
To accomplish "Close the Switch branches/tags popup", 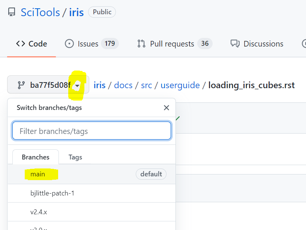I will [166, 108].
